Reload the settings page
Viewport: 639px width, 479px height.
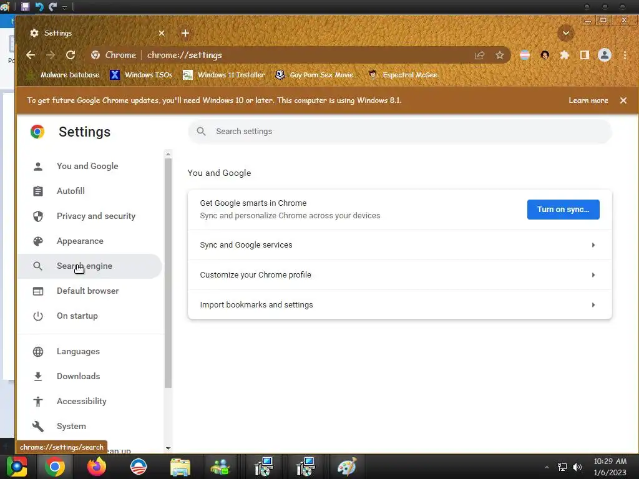pos(71,55)
